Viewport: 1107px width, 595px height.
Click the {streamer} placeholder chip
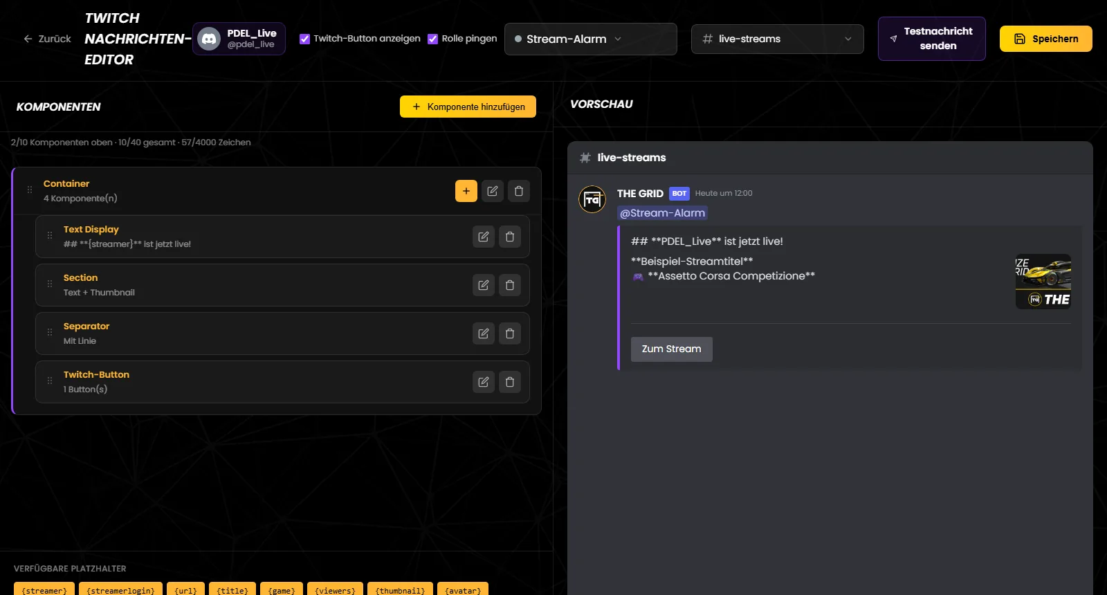tap(44, 589)
